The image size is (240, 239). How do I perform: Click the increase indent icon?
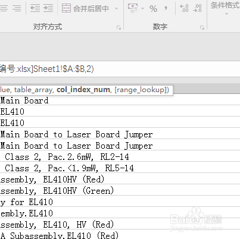48,8
